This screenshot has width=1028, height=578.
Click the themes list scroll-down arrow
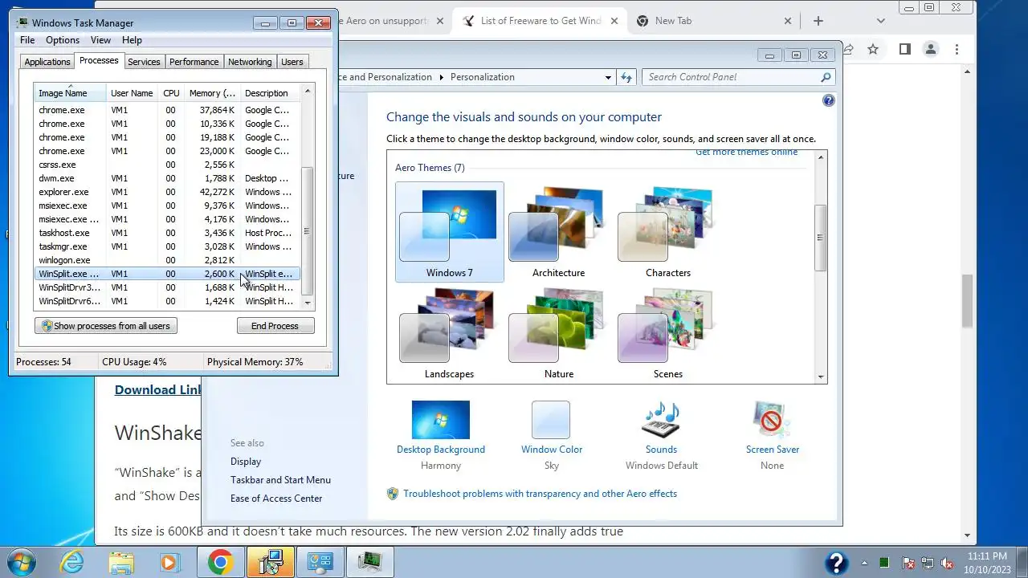tap(821, 377)
